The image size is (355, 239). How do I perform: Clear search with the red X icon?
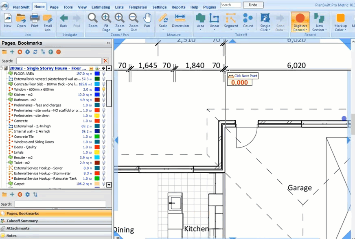pos(105,61)
